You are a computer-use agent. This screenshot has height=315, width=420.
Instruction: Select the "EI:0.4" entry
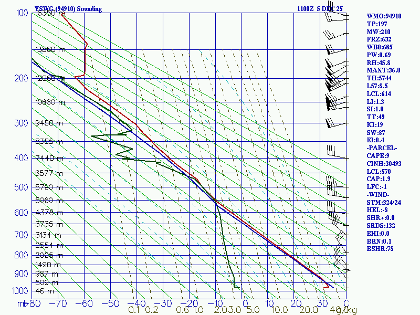(x=375, y=140)
